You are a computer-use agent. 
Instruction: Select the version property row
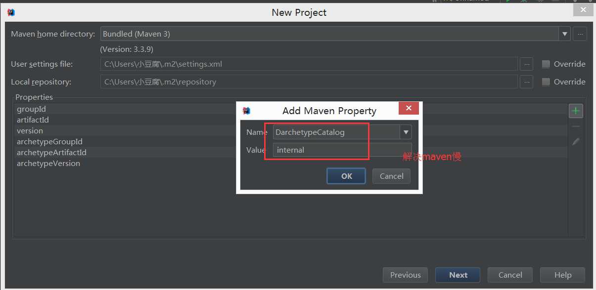[291, 131]
